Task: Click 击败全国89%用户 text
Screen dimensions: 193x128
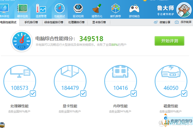Action: (171, 111)
